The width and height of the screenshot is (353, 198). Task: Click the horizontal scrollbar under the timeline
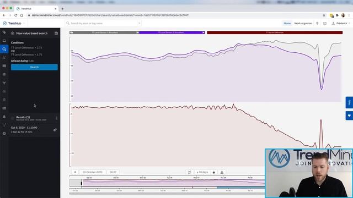[167, 193]
